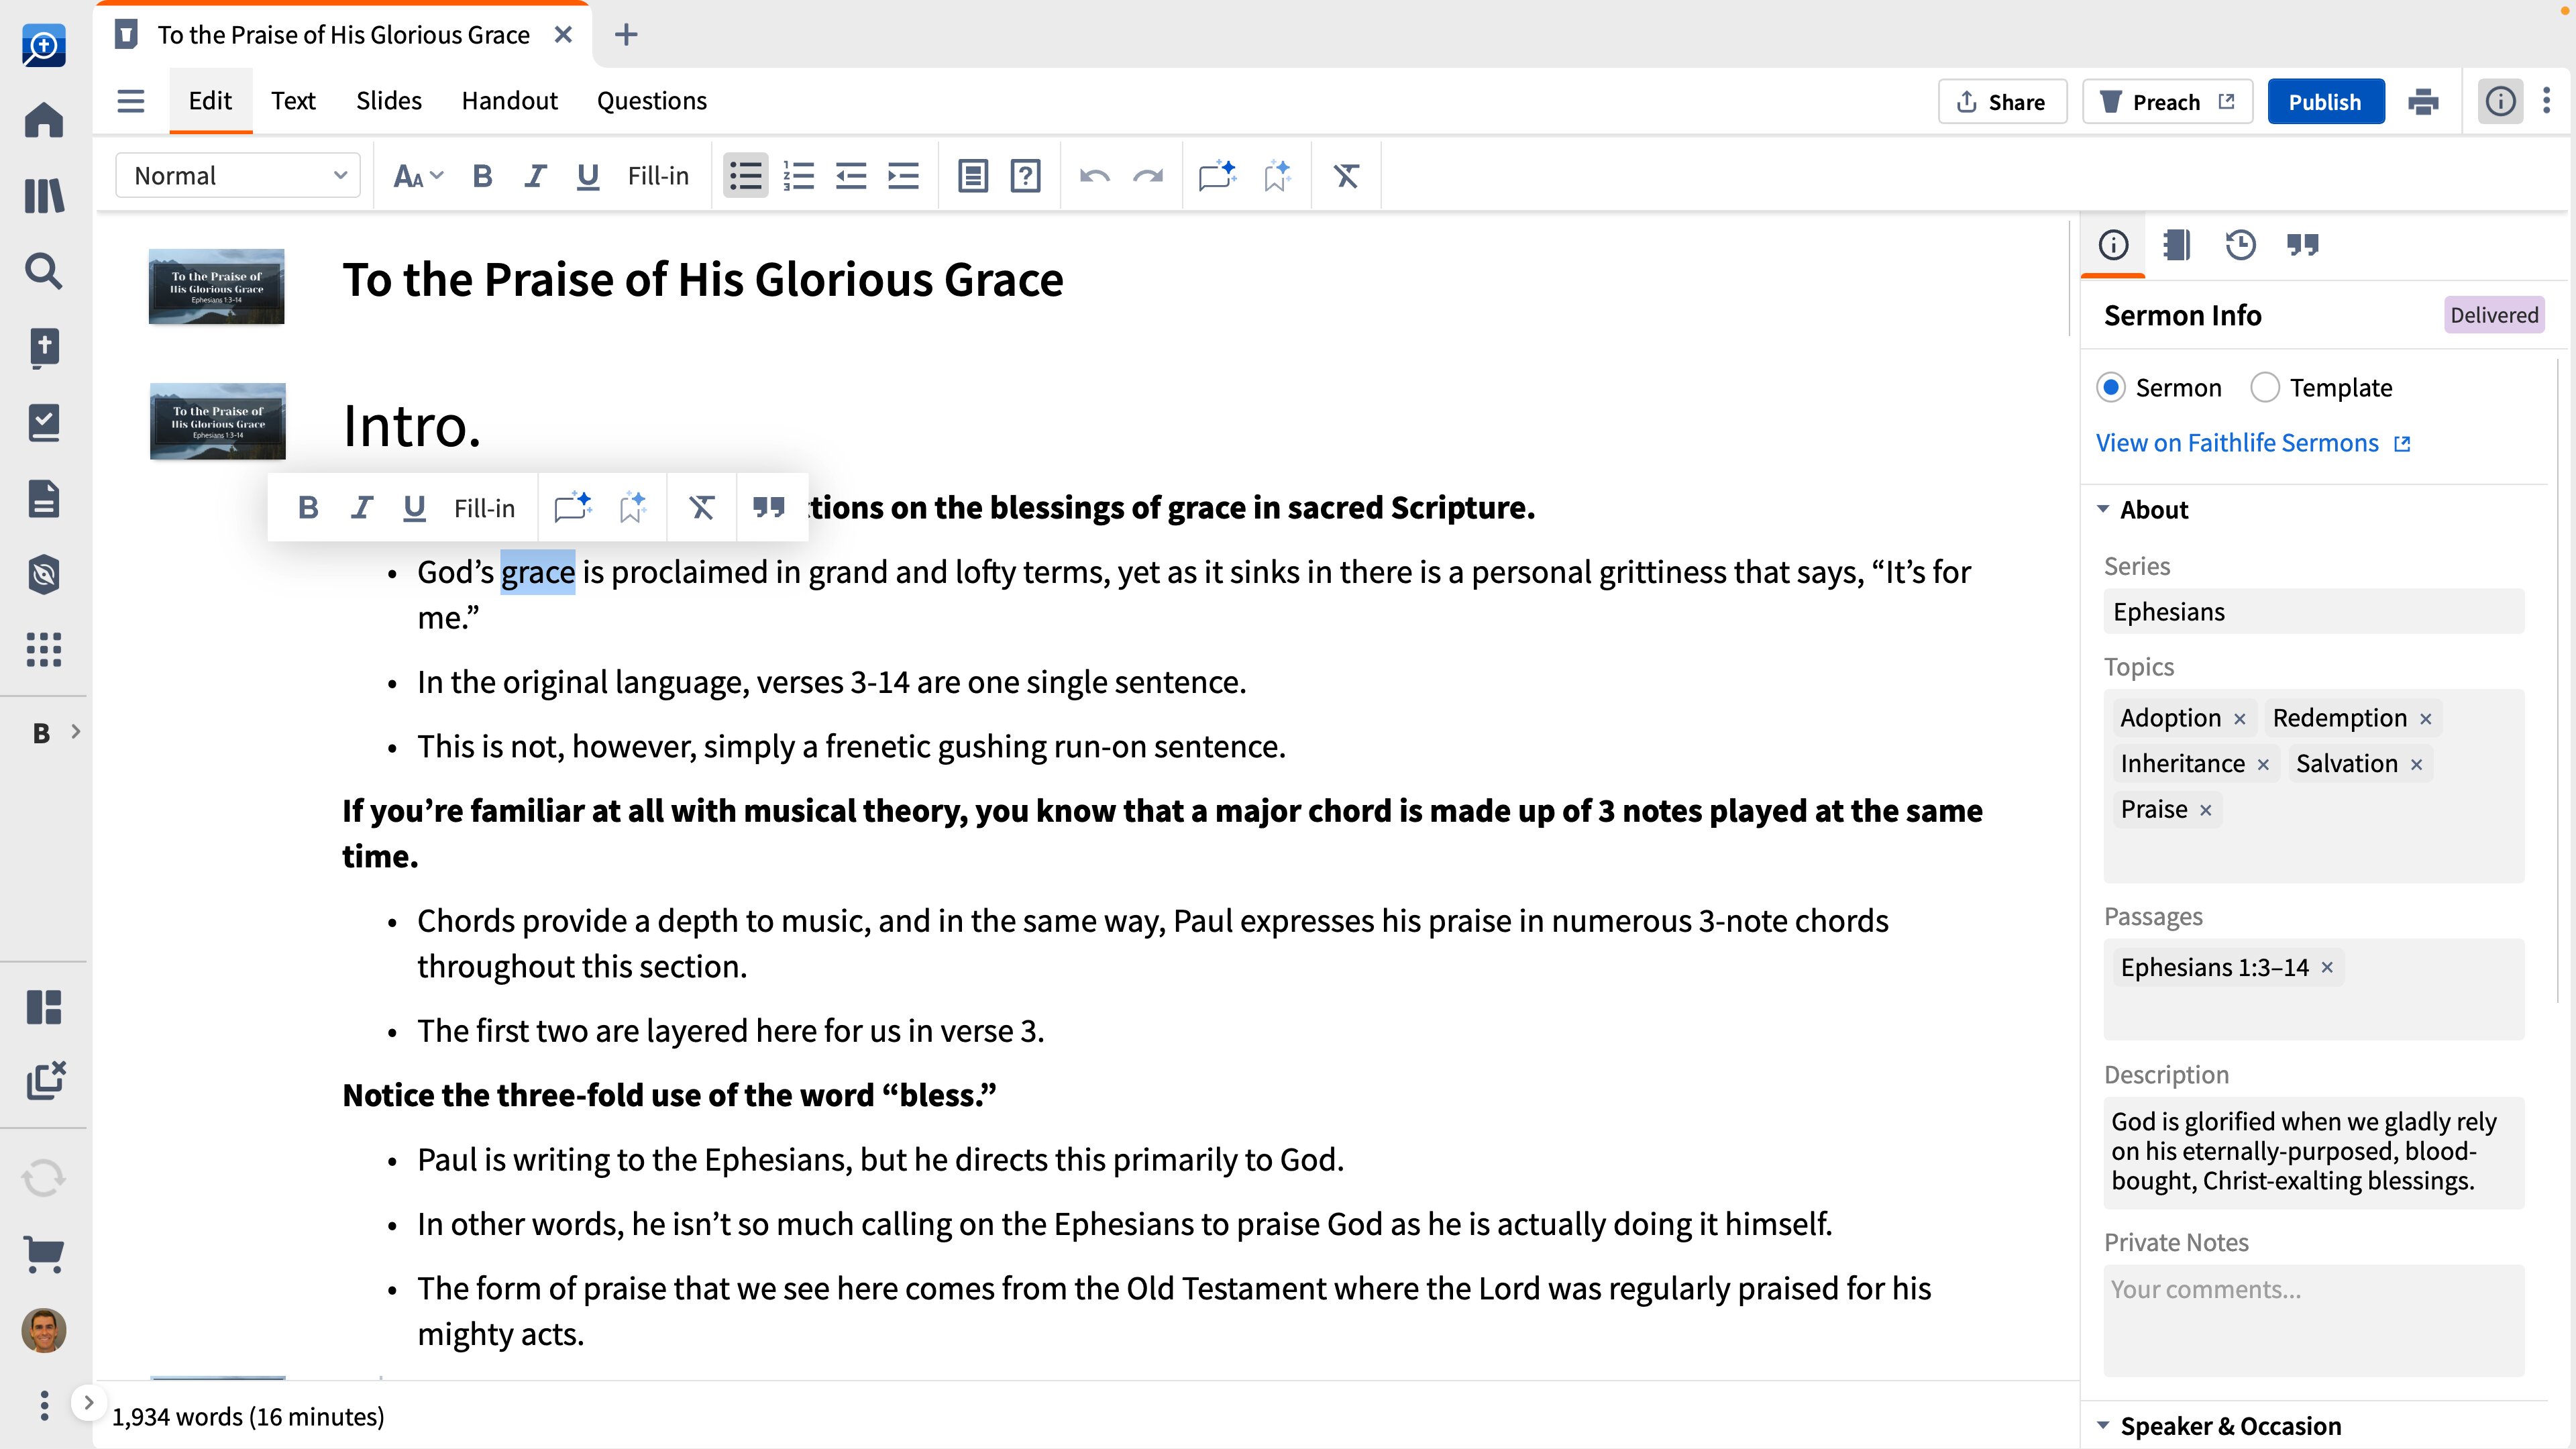Select the Edit tab
Image resolution: width=2576 pixels, height=1449 pixels.
pos(210,101)
